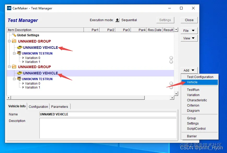Collapse the second UNKNOWN TESTRUN node
This screenshot has height=153, width=227.
(14, 79)
